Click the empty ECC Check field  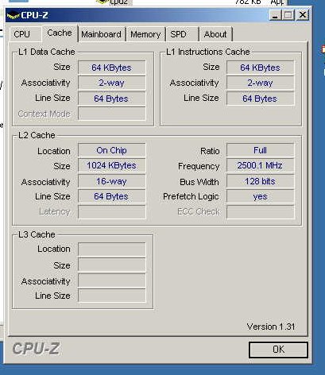tap(260, 212)
